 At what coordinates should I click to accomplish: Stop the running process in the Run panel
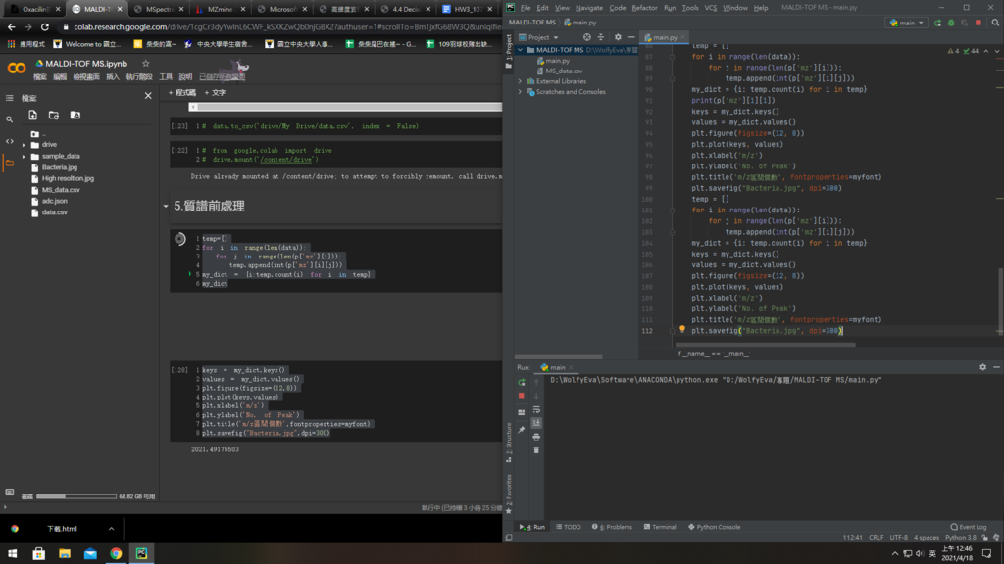click(522, 396)
